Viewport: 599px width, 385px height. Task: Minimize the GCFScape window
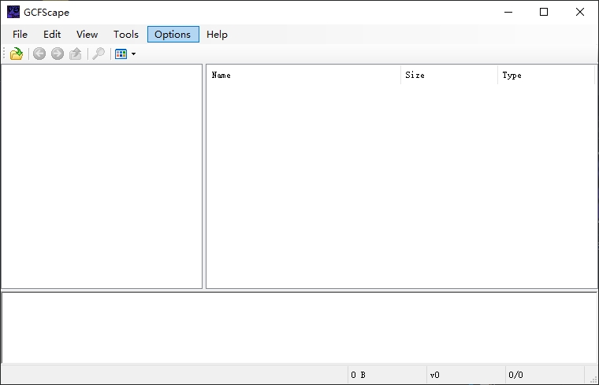point(508,13)
